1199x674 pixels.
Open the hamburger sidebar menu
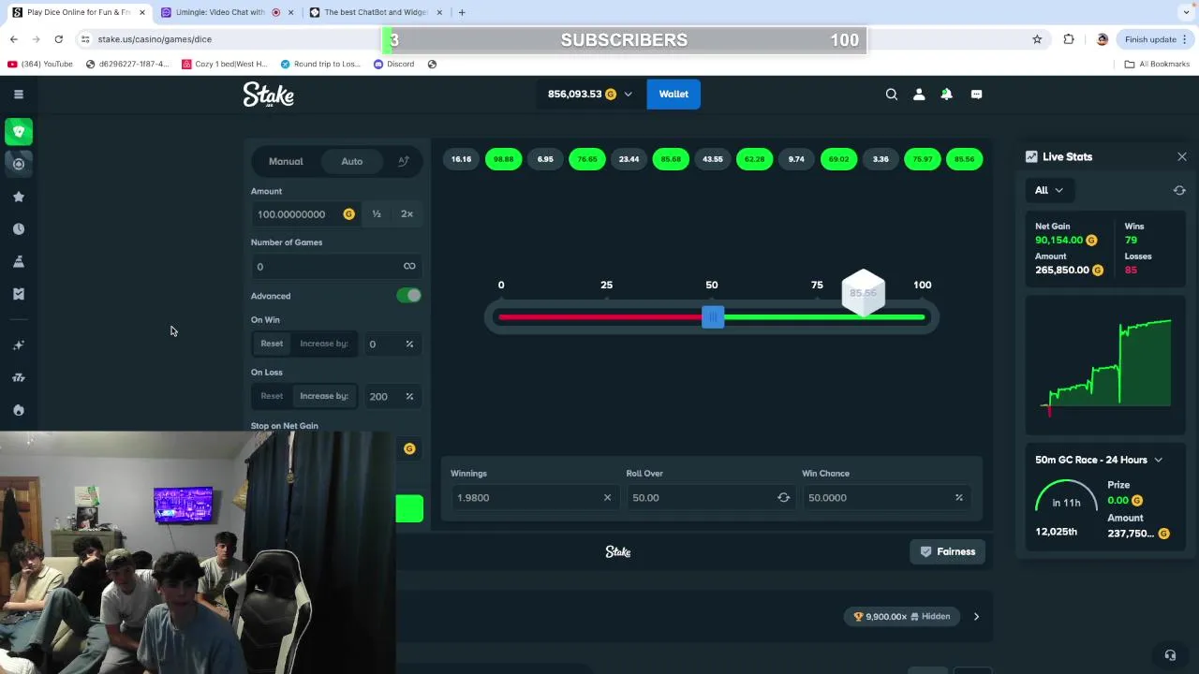[18, 94]
